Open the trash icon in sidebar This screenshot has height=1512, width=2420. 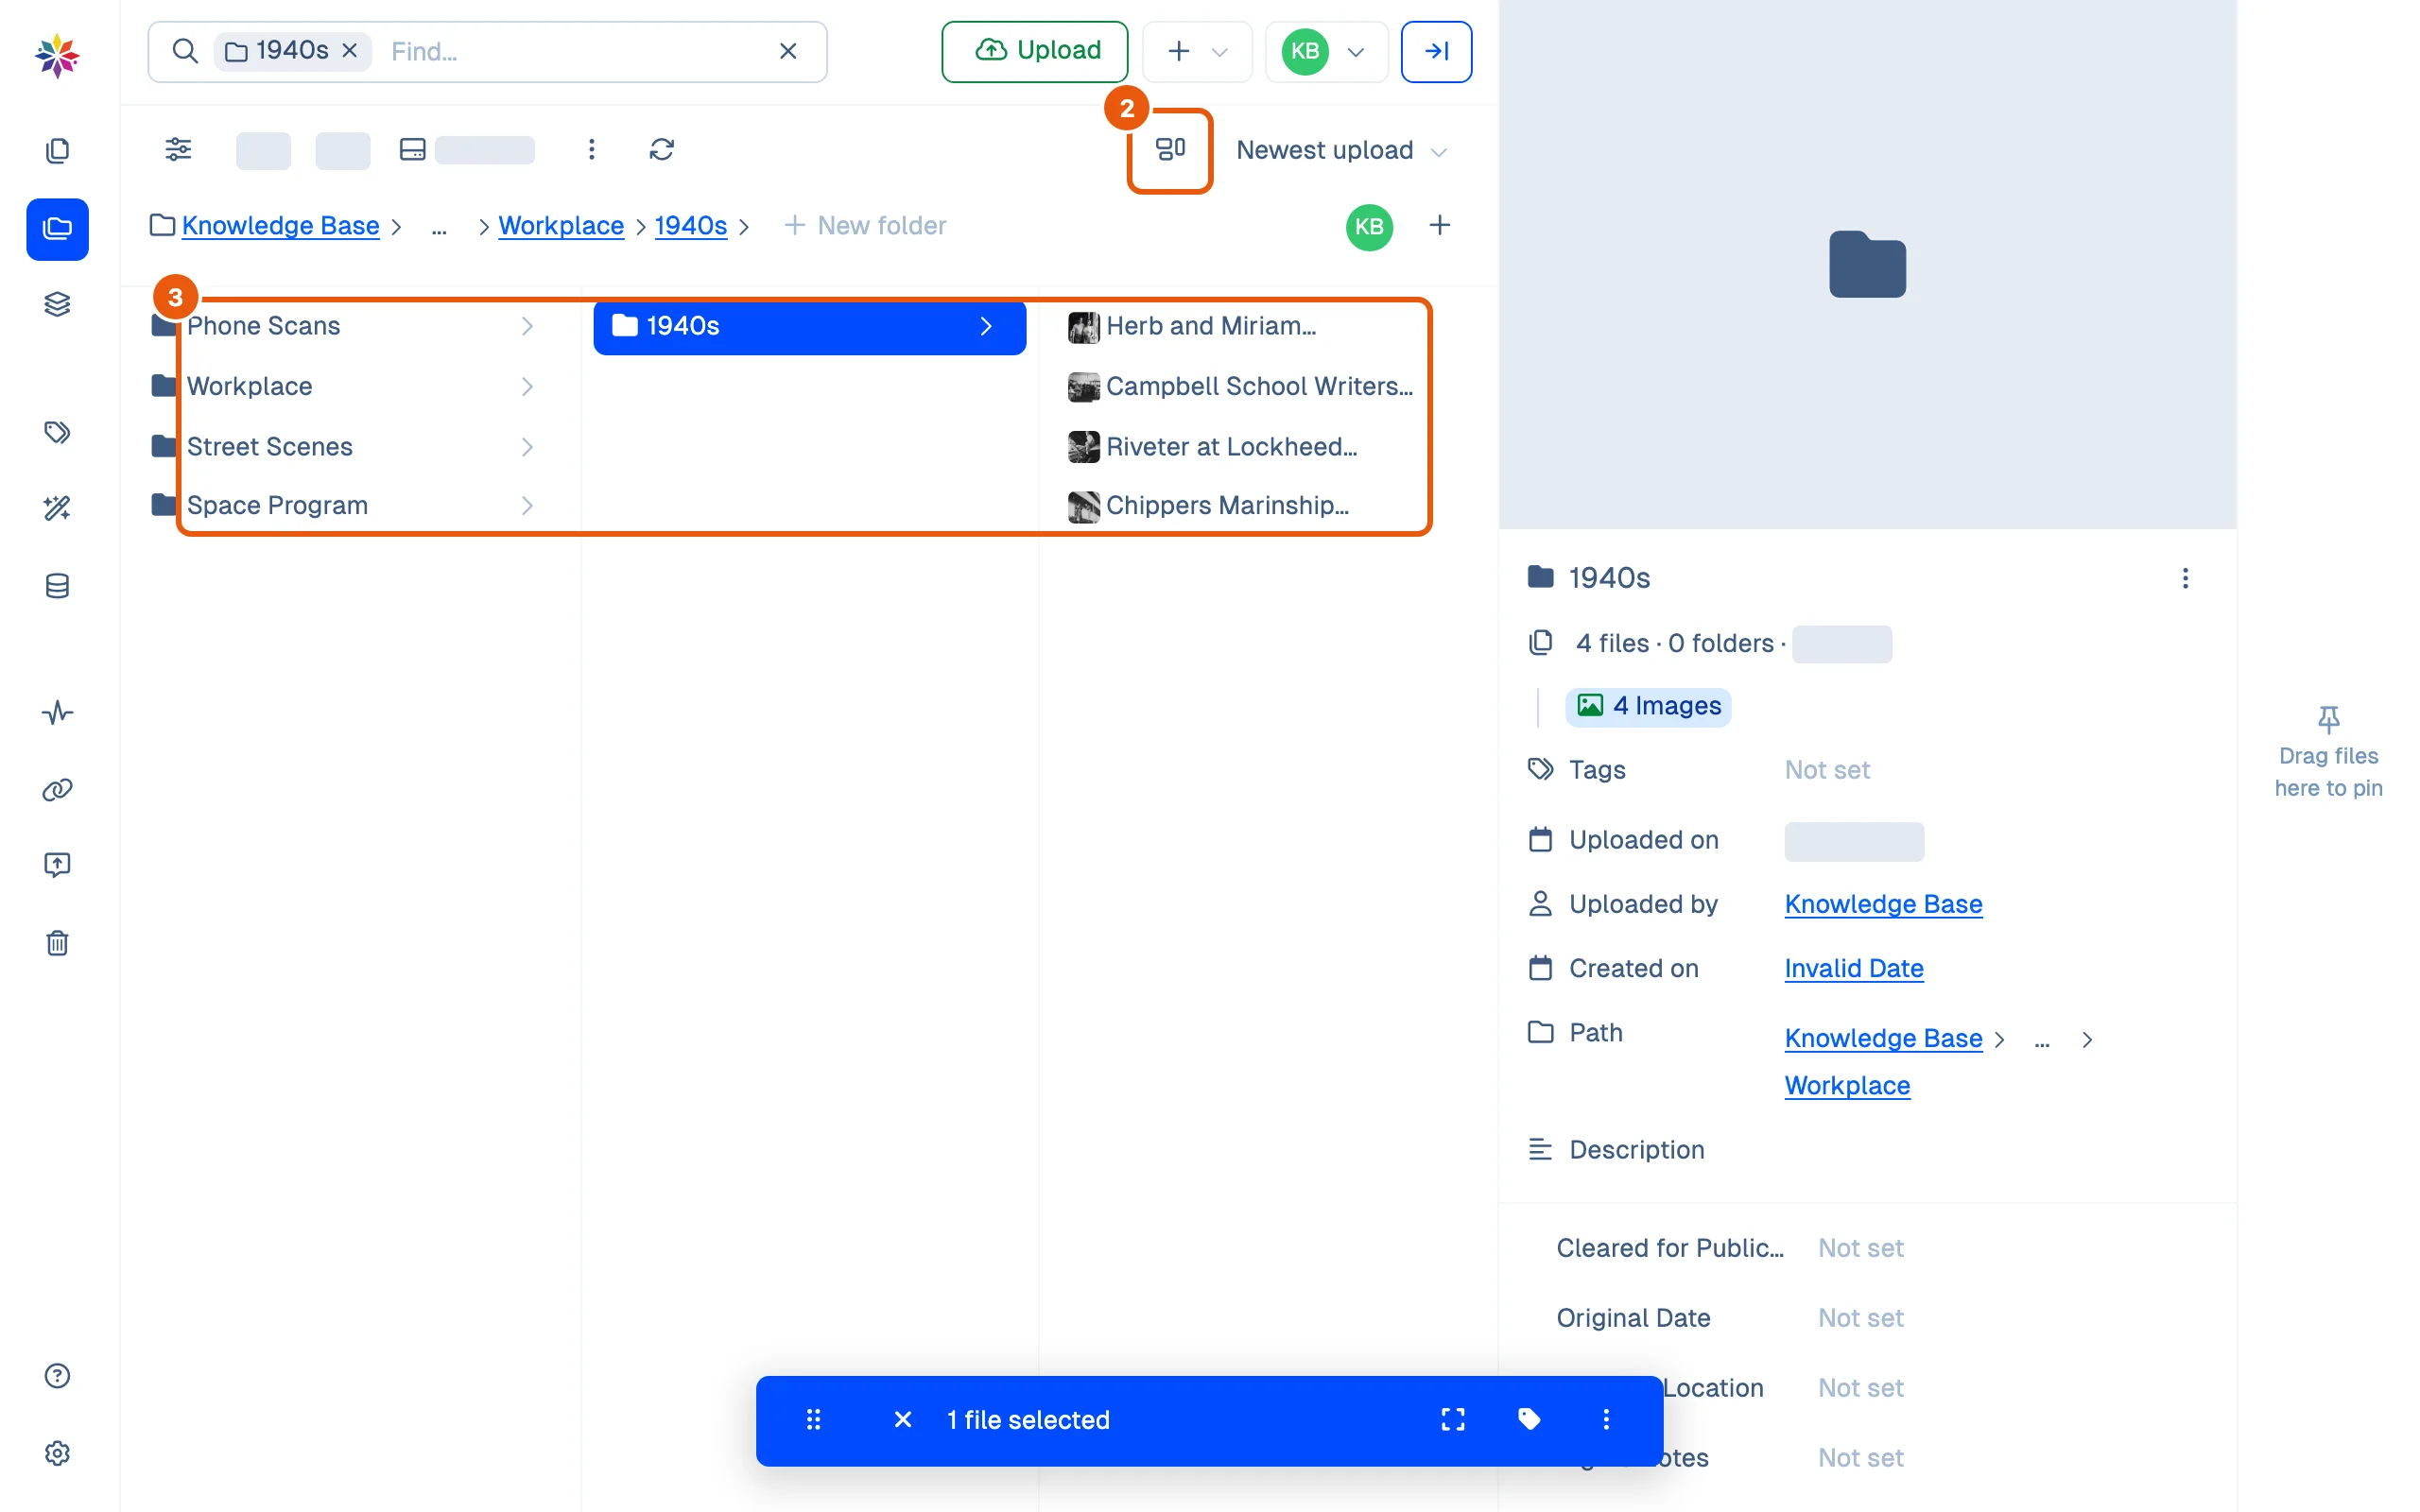click(57, 943)
